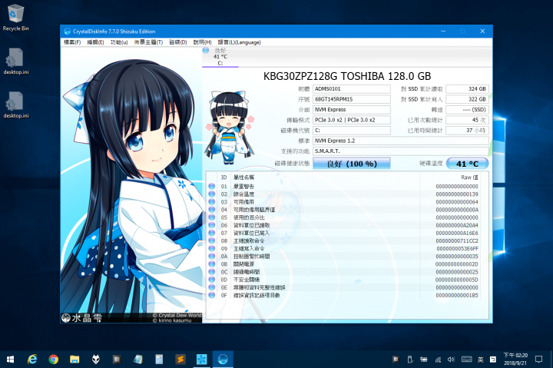Click the transfer mode field PCIe 3.0 x2
The height and width of the screenshot is (368, 553).
(x=352, y=120)
